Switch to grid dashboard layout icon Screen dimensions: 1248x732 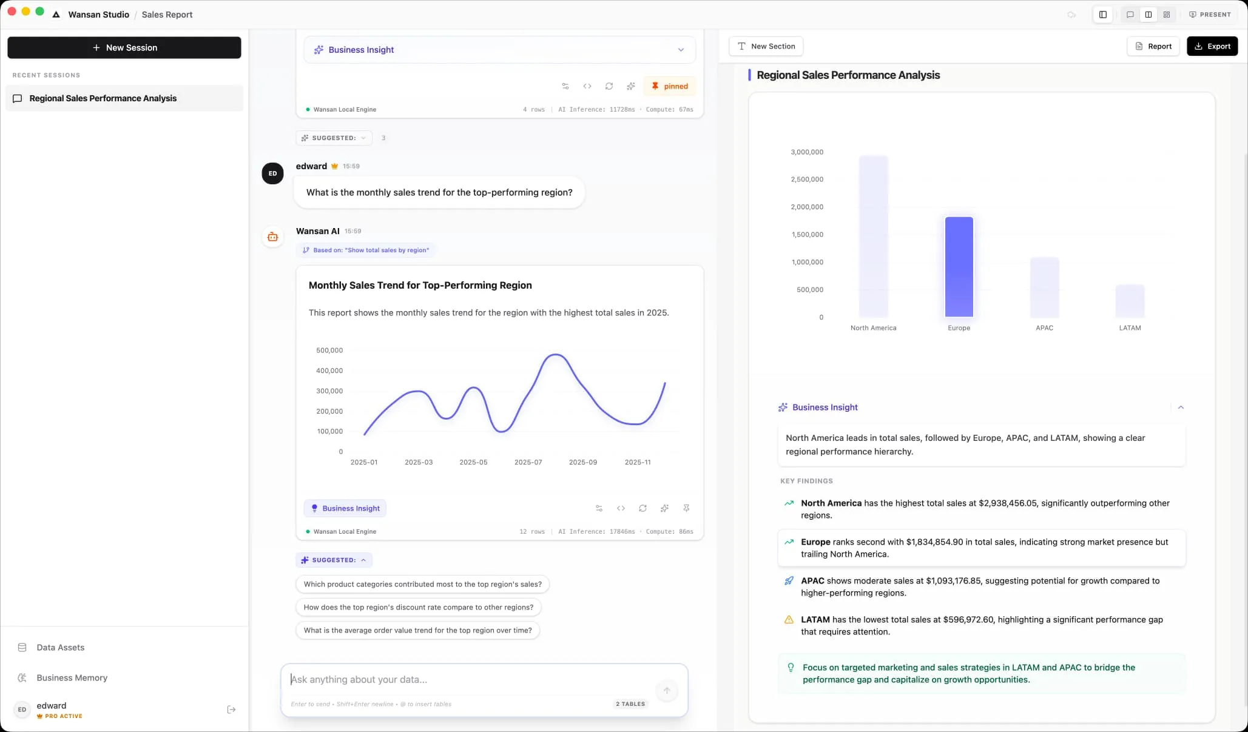pos(1167,15)
